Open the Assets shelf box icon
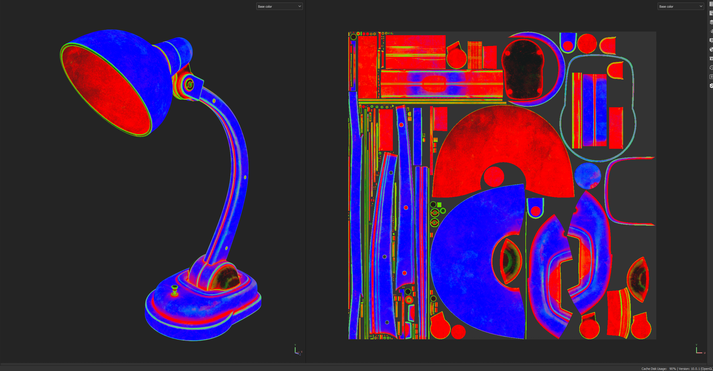 click(x=711, y=58)
